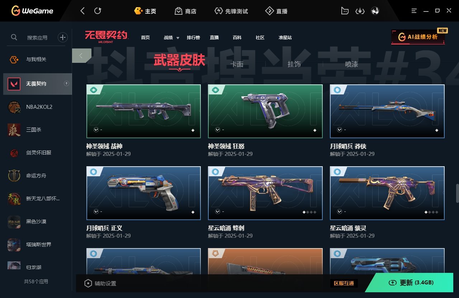Open AI战绩分析 banner
The height and width of the screenshot is (298, 459).
[418, 37]
